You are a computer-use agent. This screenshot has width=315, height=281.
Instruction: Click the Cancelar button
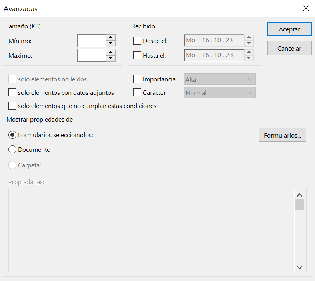289,48
